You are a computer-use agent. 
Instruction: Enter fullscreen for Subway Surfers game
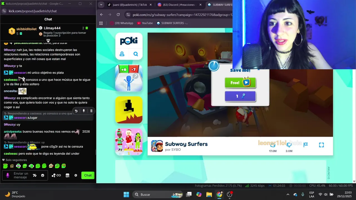coord(322,145)
